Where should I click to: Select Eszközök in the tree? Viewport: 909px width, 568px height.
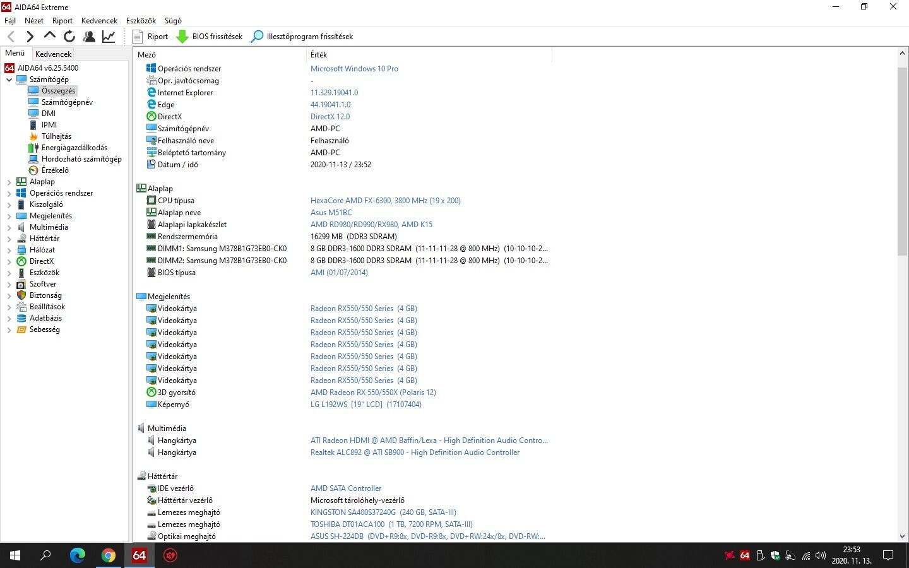[44, 273]
